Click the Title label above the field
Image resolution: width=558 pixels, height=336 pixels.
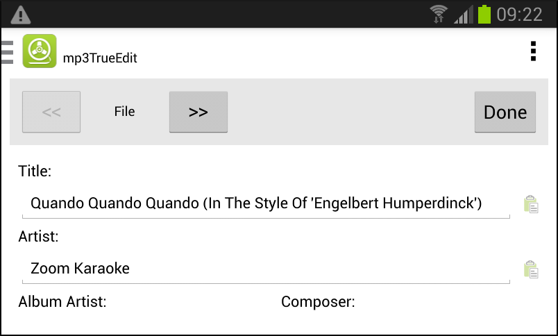click(x=35, y=171)
